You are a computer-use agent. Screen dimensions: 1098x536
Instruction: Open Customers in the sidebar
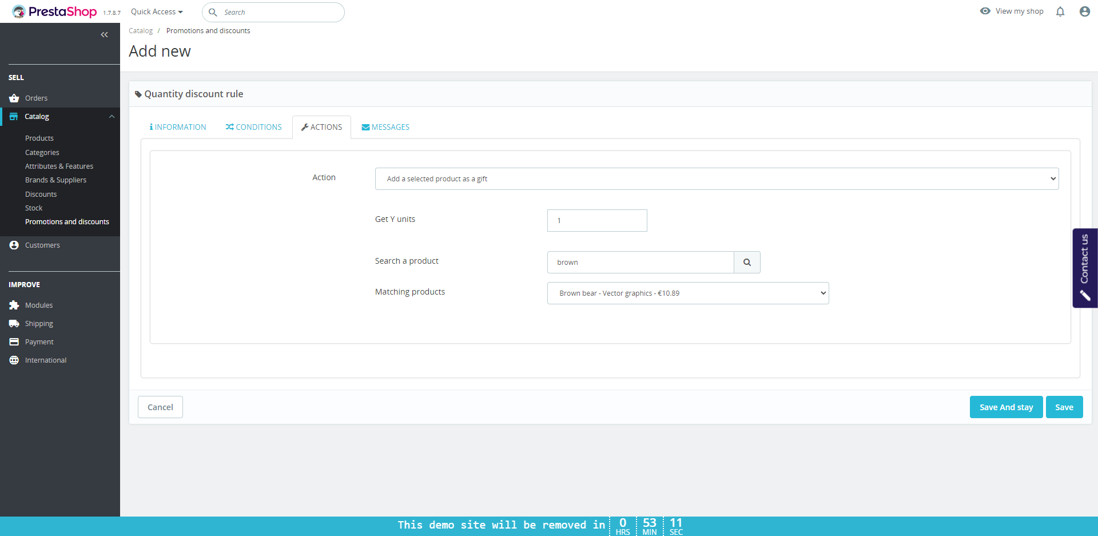tap(42, 245)
